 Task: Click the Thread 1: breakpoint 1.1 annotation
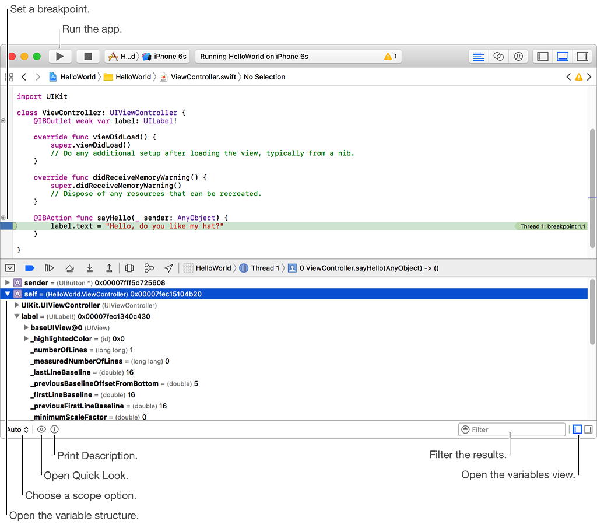552,226
